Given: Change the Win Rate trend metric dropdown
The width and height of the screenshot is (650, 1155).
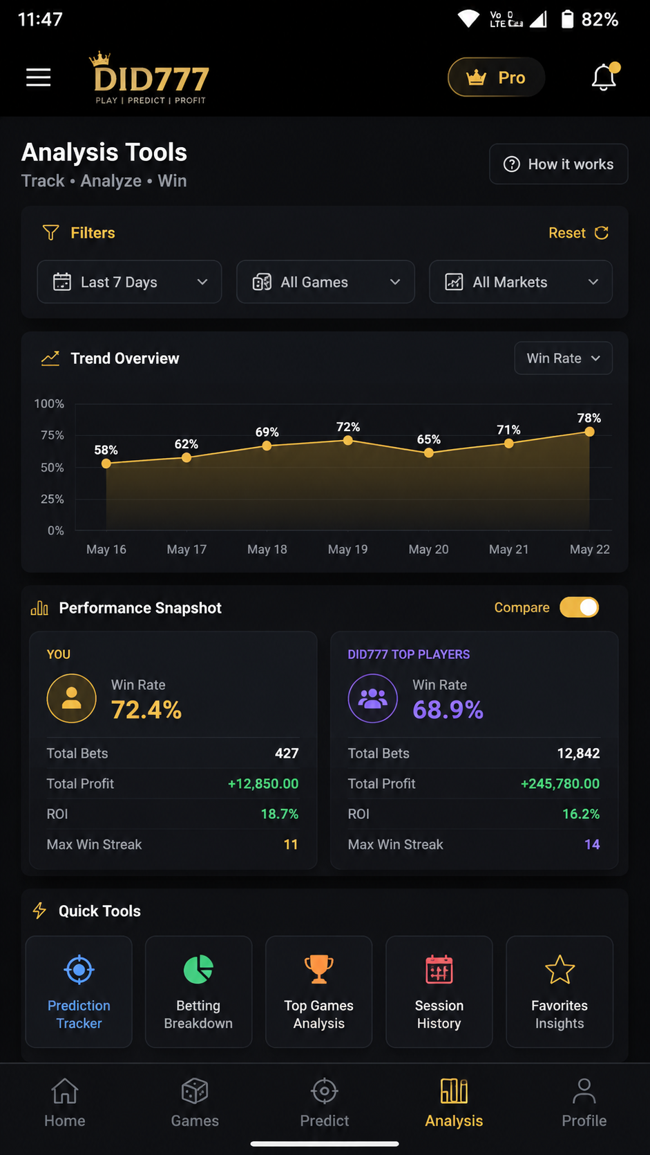Looking at the screenshot, I should pos(563,358).
